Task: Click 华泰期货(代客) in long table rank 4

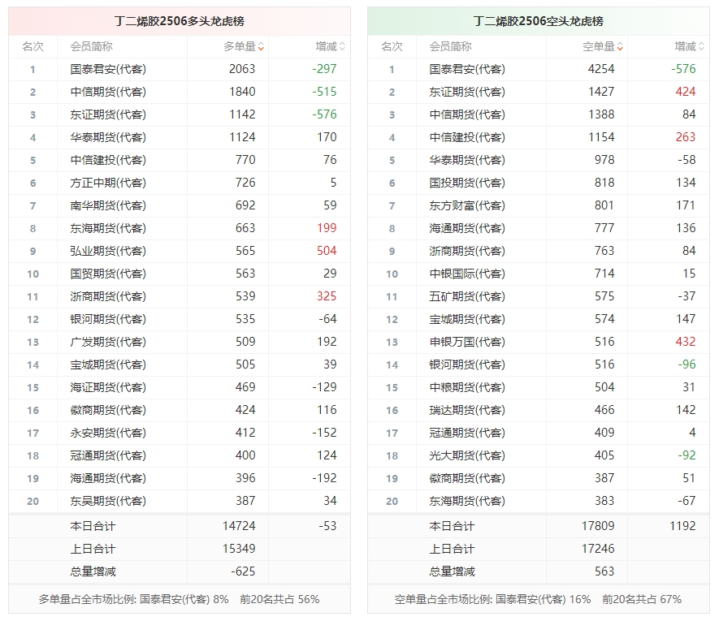Action: click(x=108, y=137)
